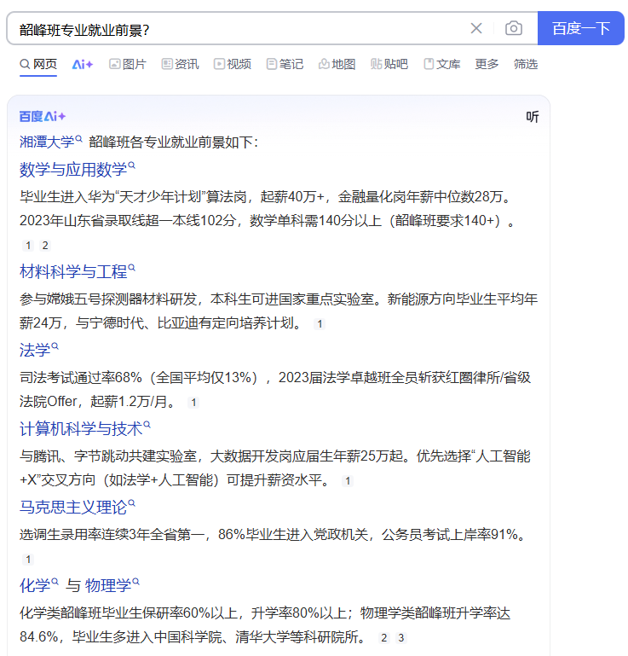Click citation 1 after 起薪1.2万/月
Viewport: 628px width, 656px height.
[x=193, y=403]
